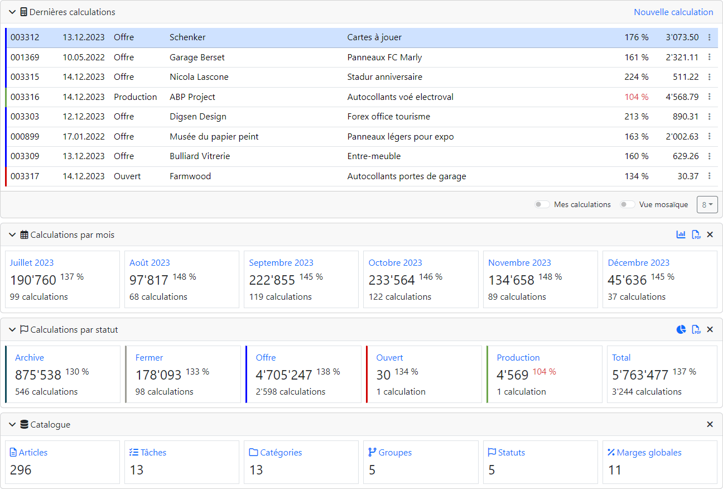
Task: Open the Août 2023 month link
Action: [x=150, y=262]
